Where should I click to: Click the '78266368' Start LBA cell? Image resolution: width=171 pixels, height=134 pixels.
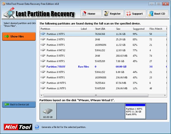tap(100, 34)
